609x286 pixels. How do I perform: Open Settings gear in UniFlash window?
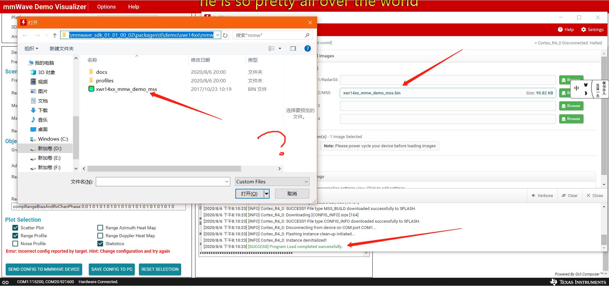tap(592, 29)
